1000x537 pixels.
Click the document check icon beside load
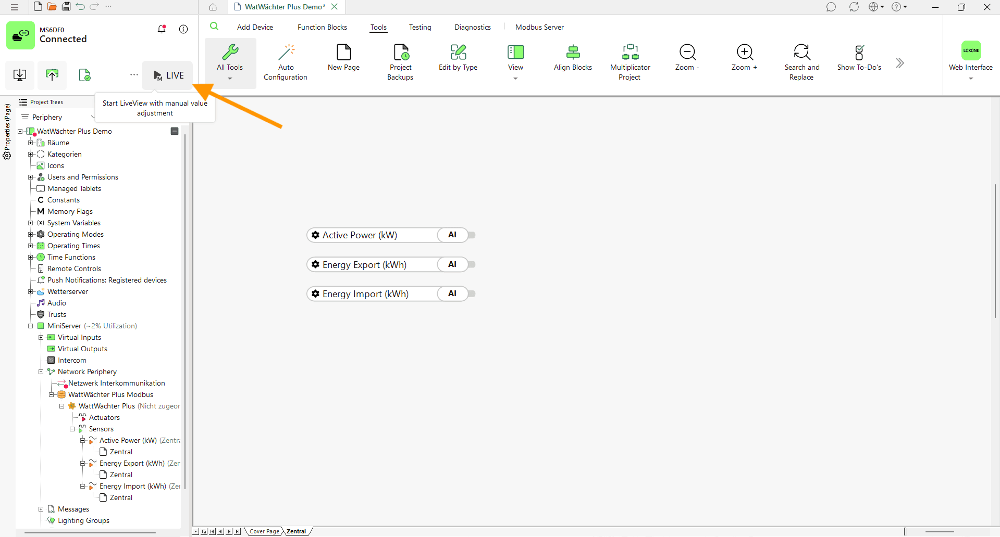84,75
